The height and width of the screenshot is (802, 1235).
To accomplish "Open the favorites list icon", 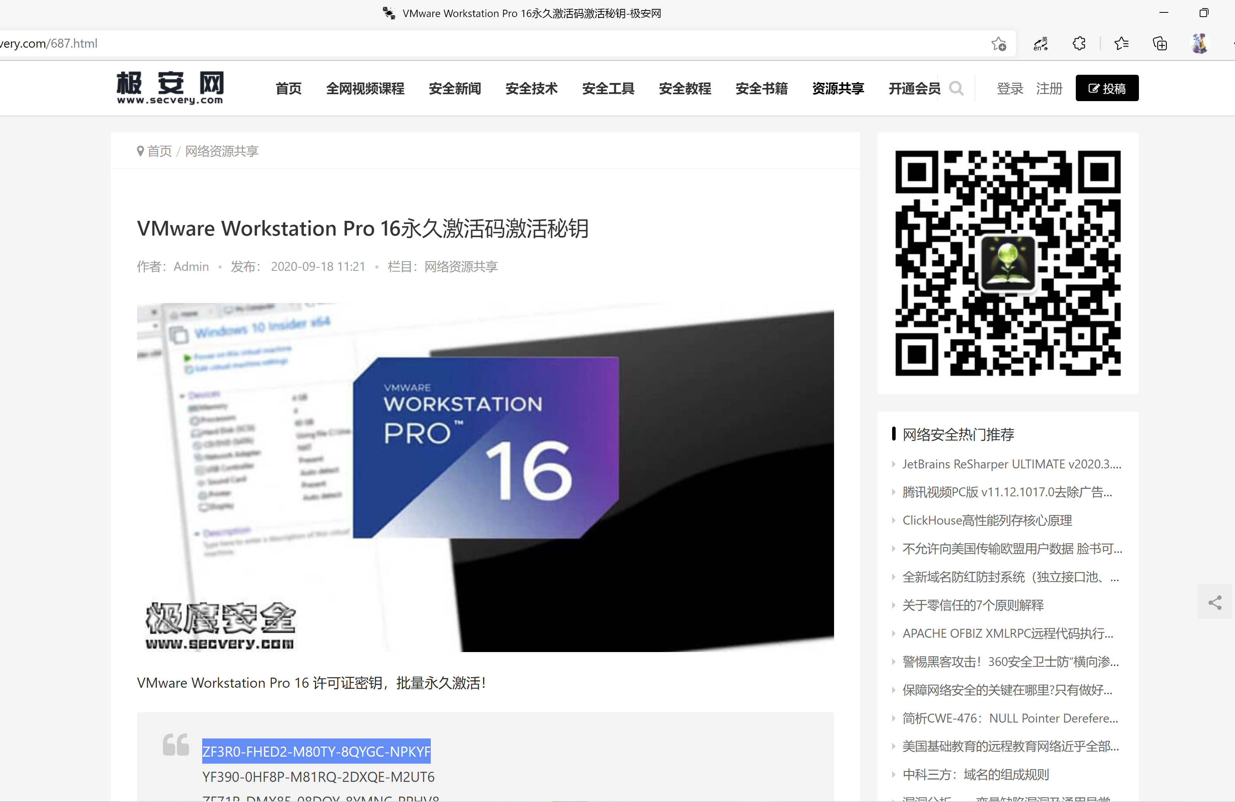I will (x=1121, y=44).
